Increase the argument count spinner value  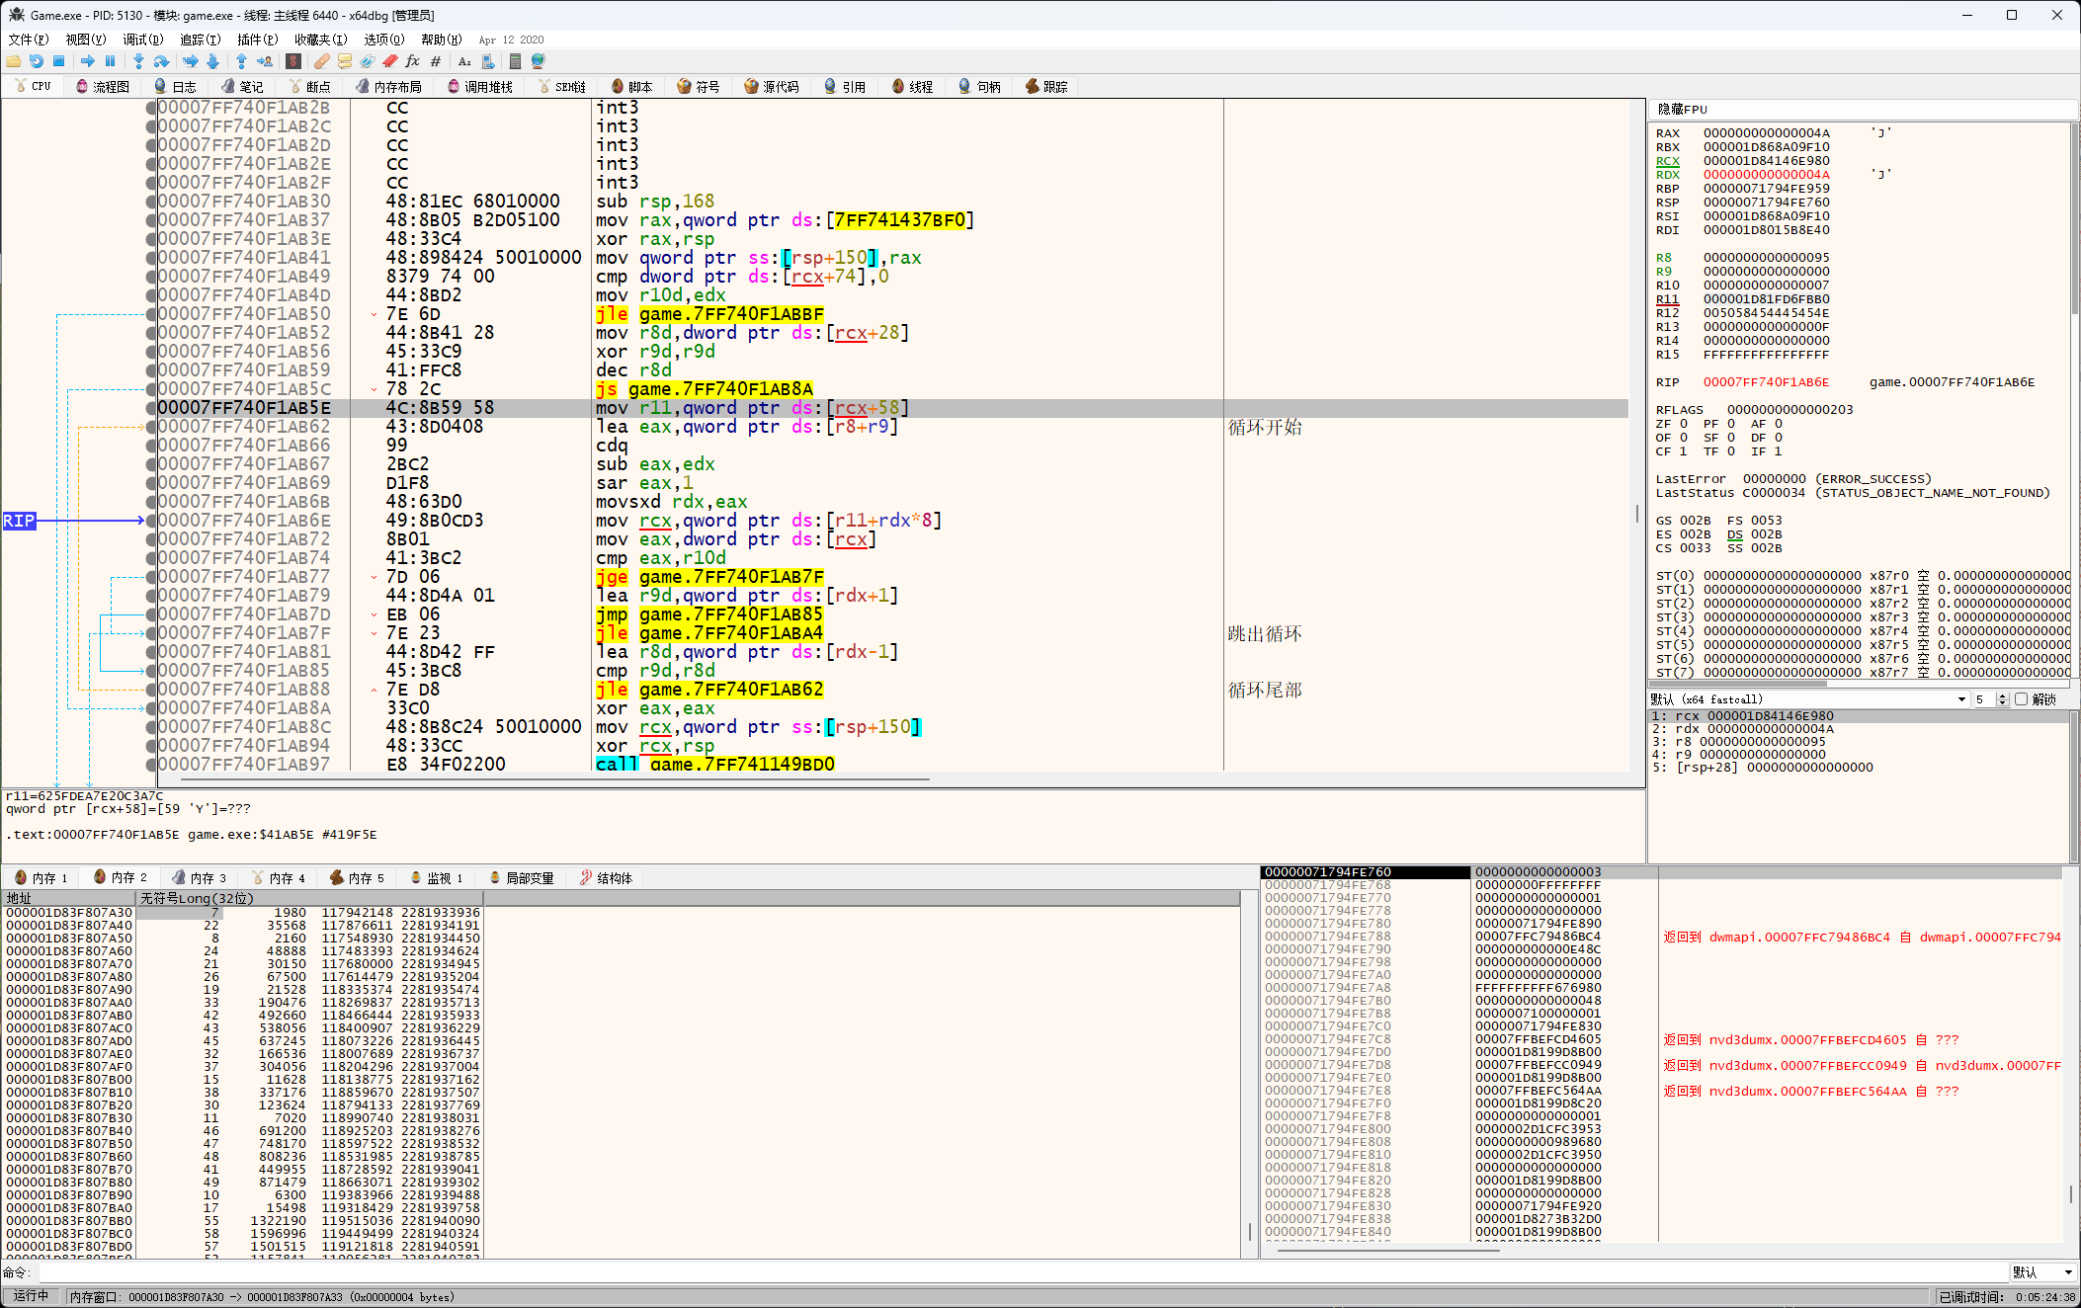pos(2002,695)
